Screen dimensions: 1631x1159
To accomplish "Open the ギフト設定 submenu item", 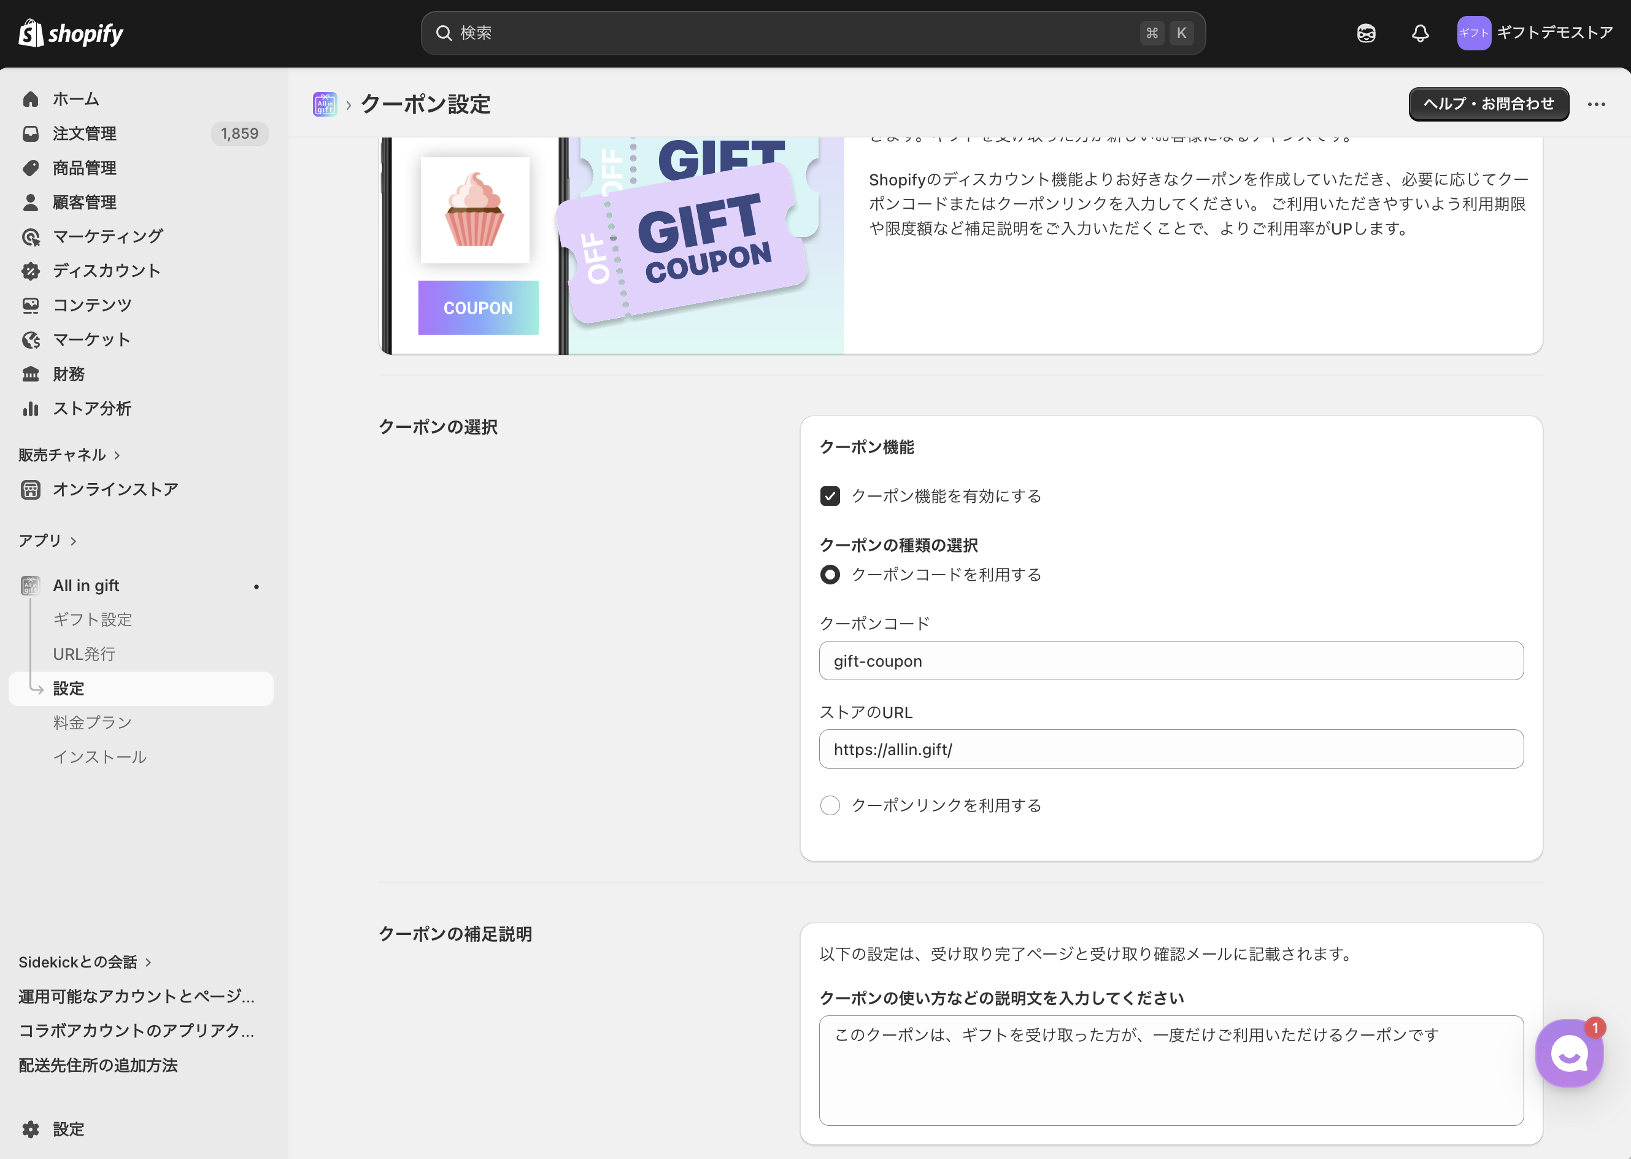I will tap(93, 619).
